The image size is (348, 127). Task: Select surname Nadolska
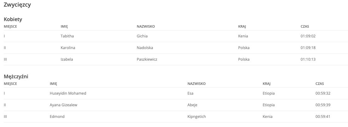[x=145, y=47]
